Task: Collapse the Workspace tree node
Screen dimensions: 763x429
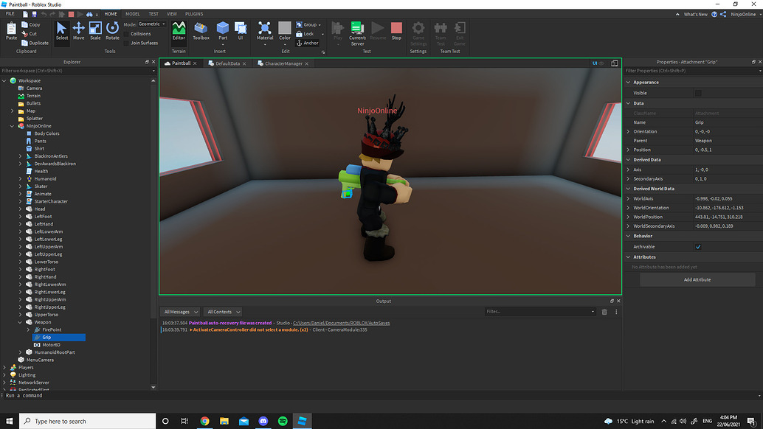Action: [x=4, y=80]
